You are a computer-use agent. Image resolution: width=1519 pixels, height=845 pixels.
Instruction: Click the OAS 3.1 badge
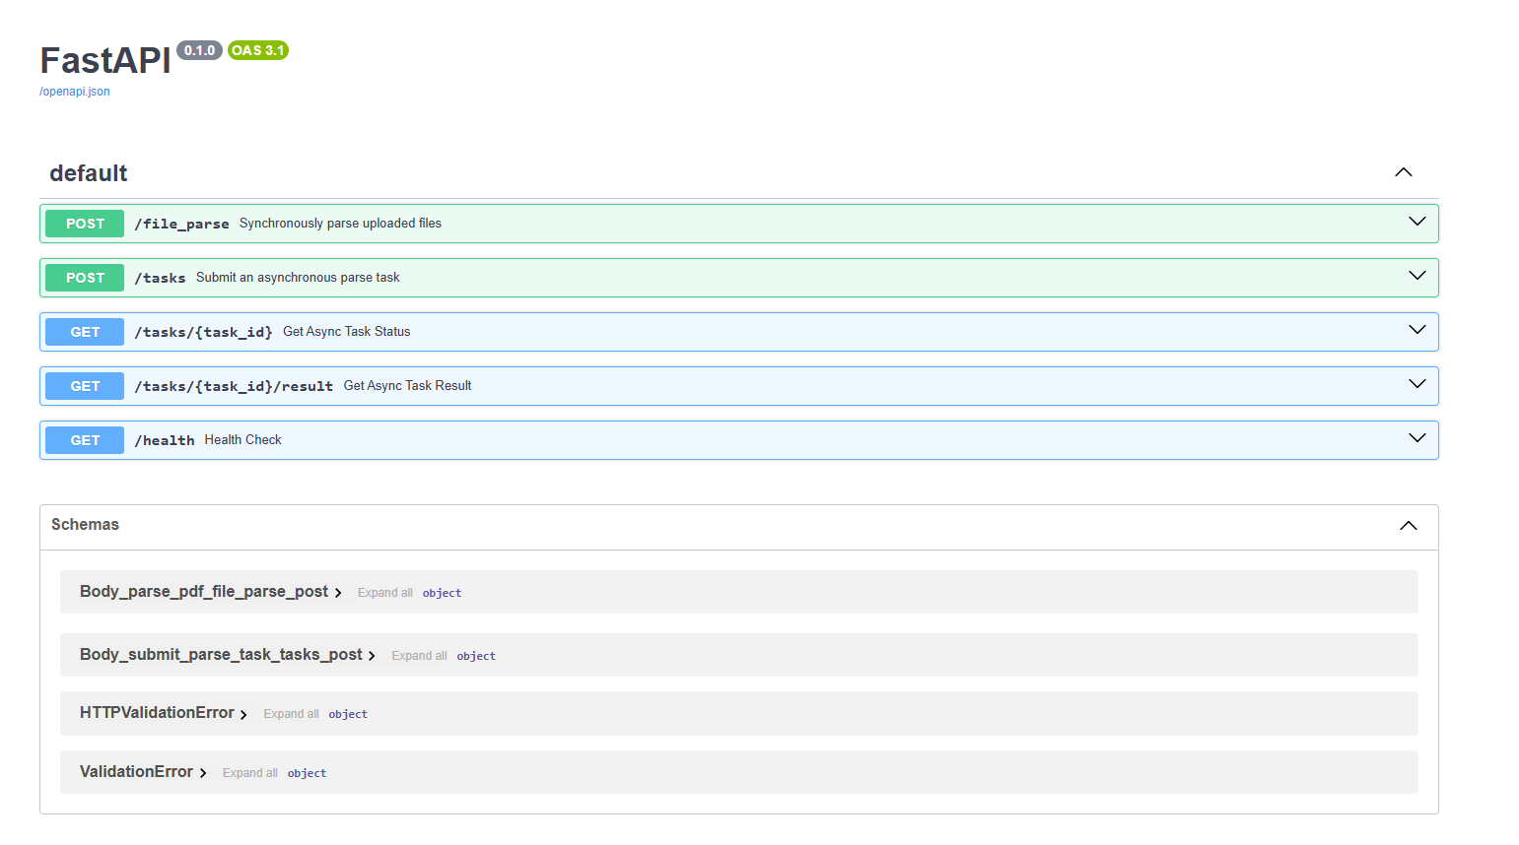click(258, 50)
